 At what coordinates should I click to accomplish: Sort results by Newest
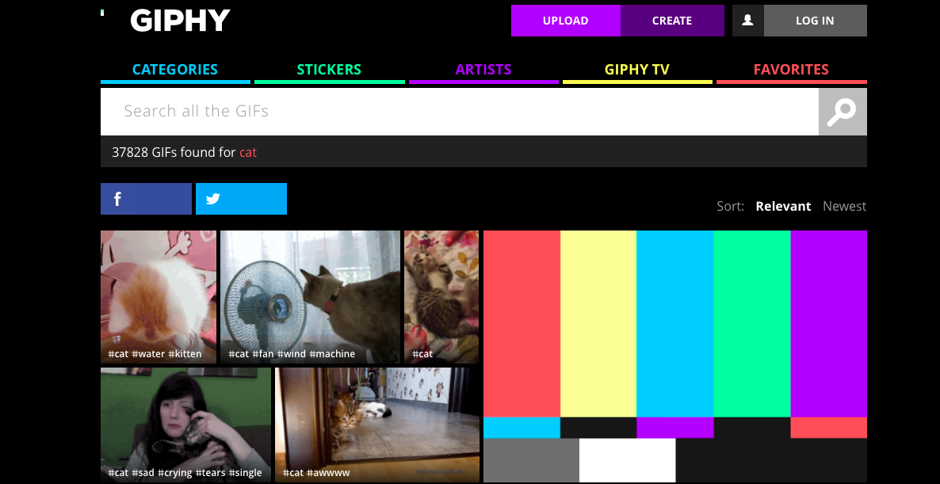pyautogui.click(x=844, y=206)
